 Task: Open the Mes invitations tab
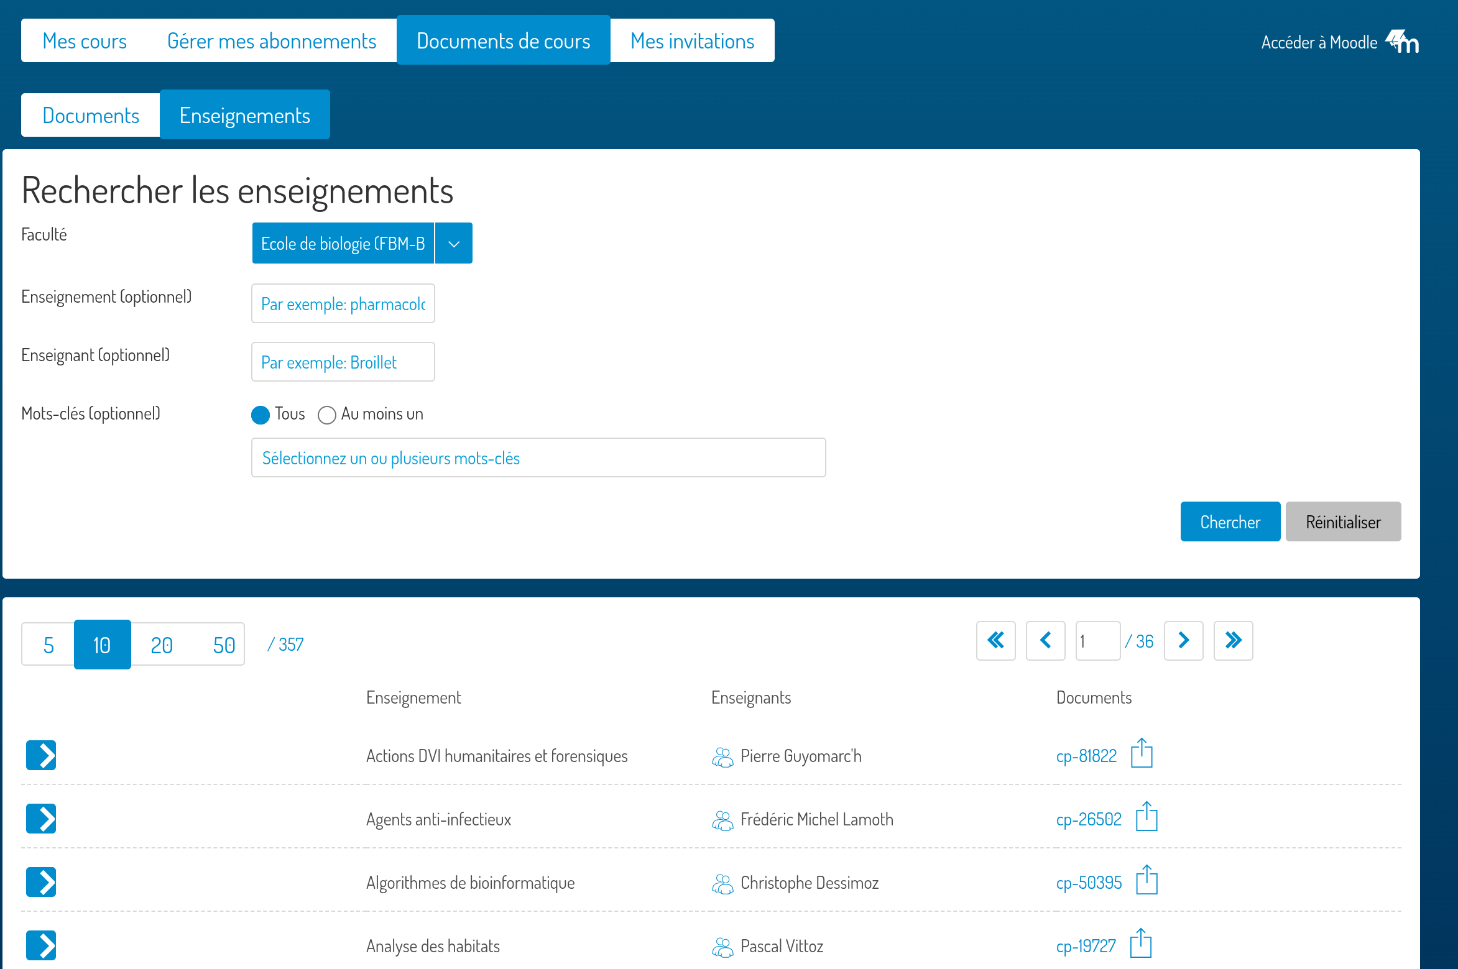click(692, 41)
